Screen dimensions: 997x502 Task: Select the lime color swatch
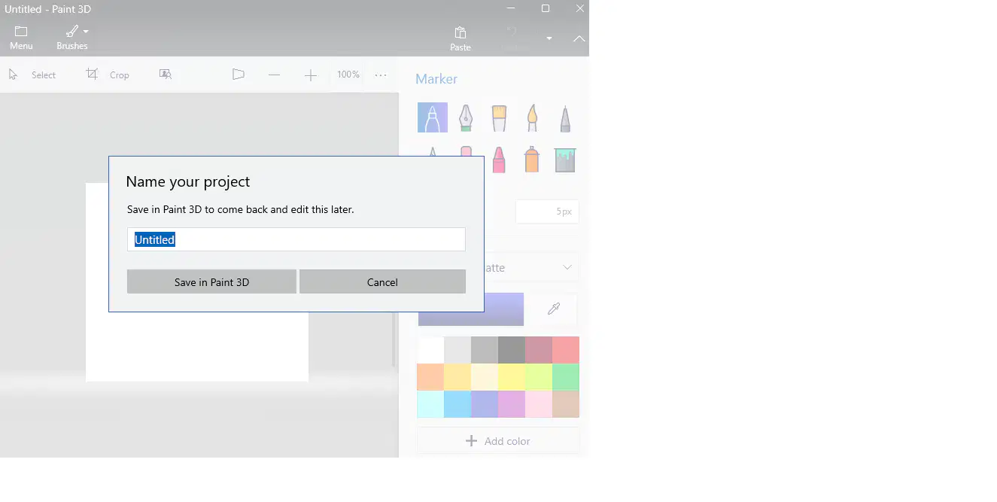(539, 377)
